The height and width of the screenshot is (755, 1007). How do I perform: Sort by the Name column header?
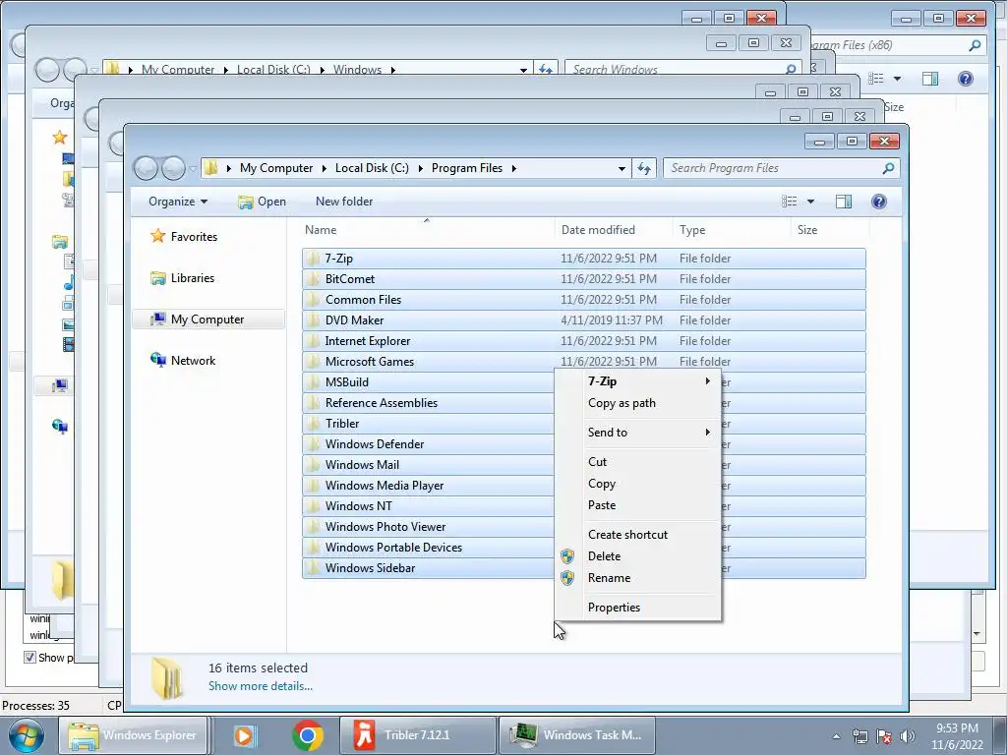click(x=429, y=230)
